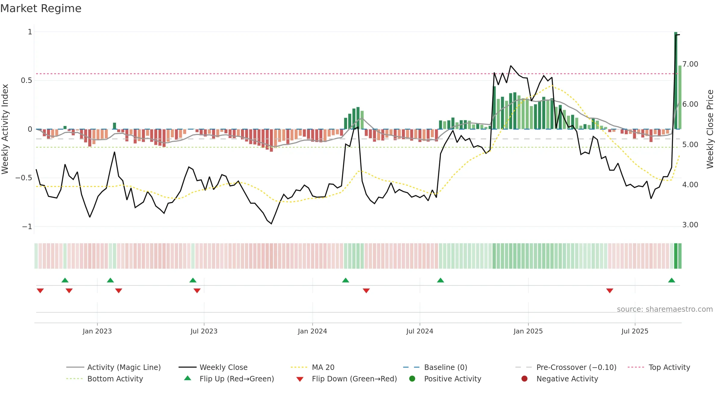
Task: Click the 5.00 price tick label
Action: [x=690, y=144]
